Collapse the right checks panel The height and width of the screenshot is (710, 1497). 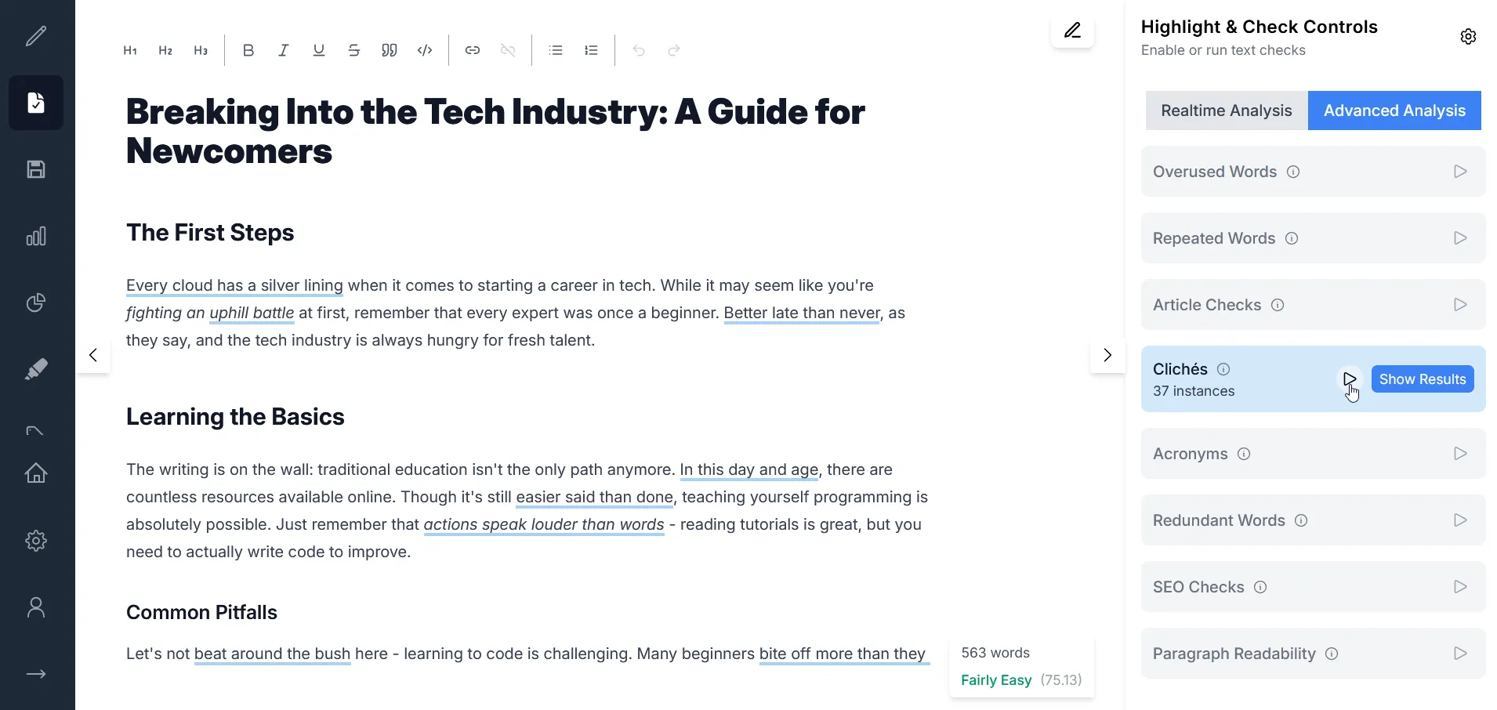[x=1107, y=355]
